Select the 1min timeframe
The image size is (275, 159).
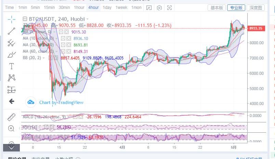(x=23, y=8)
